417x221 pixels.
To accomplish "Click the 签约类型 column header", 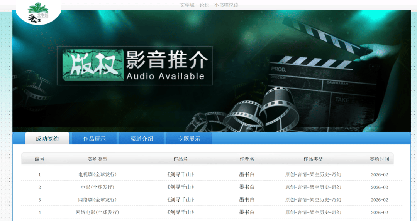I will 98,159.
